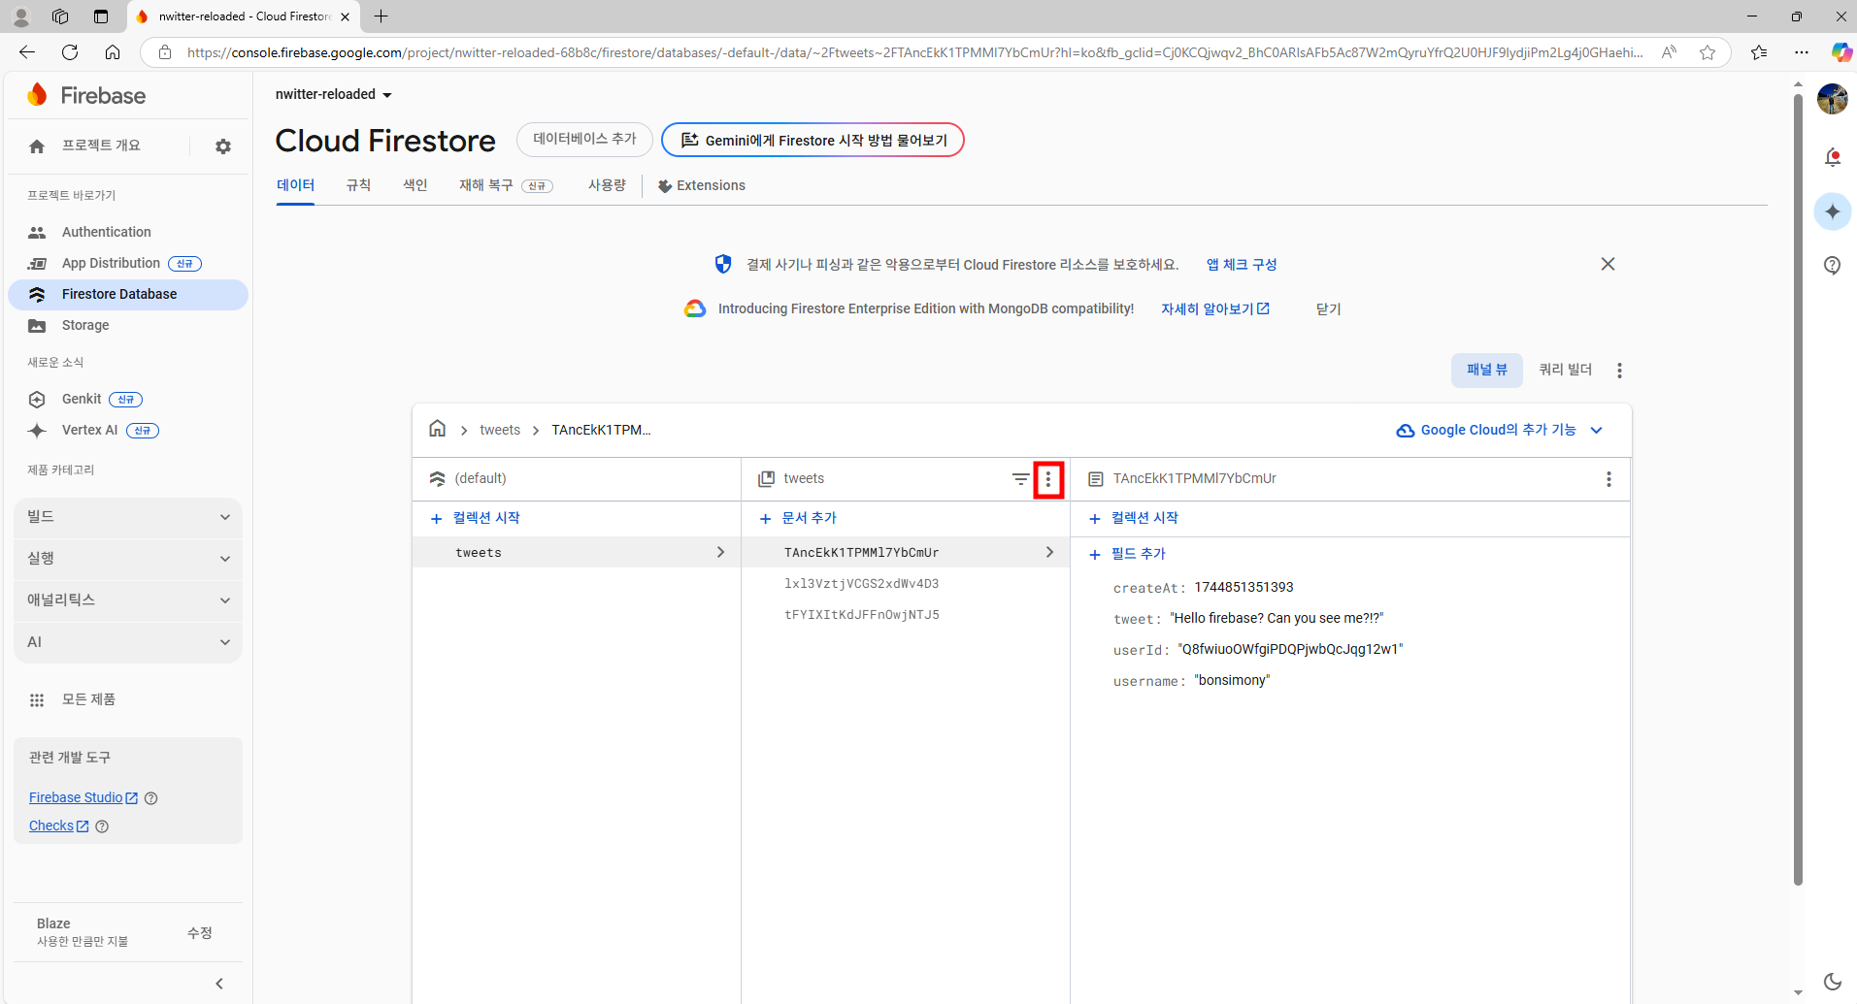Open Firebase Studio link
Image resolution: width=1857 pixels, height=1004 pixels.
coord(83,797)
